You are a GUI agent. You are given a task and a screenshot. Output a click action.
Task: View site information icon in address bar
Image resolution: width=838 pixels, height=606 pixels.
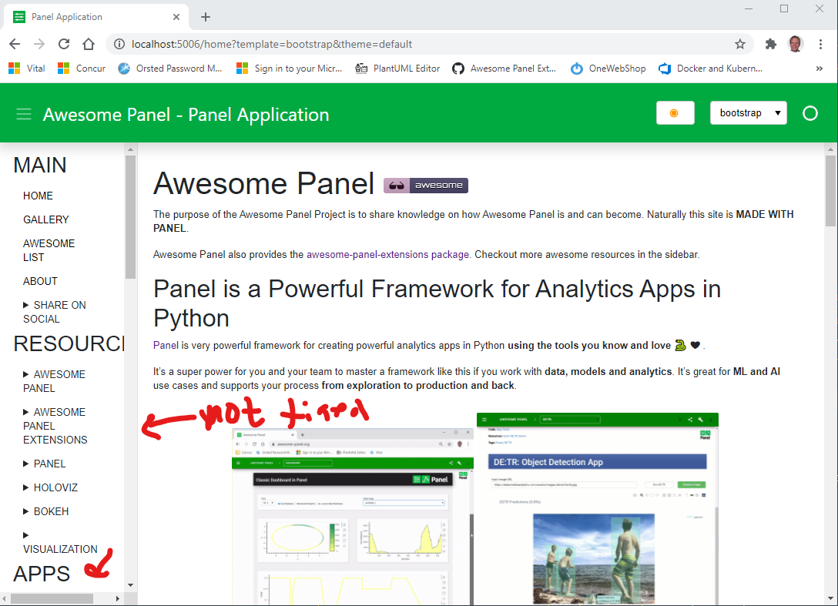click(119, 44)
